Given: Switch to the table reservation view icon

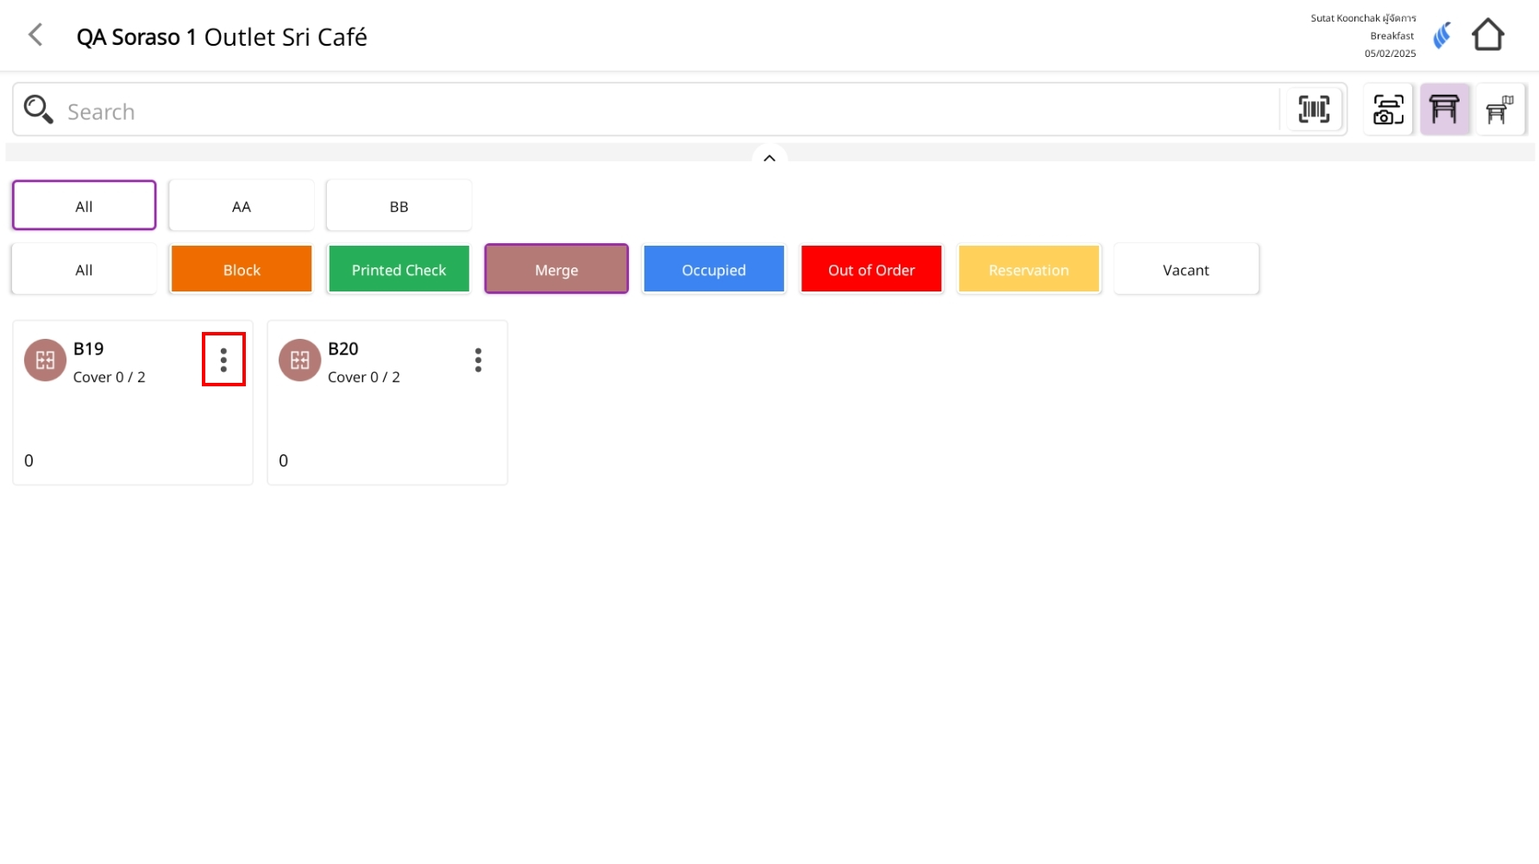Looking at the screenshot, I should 1499,110.
